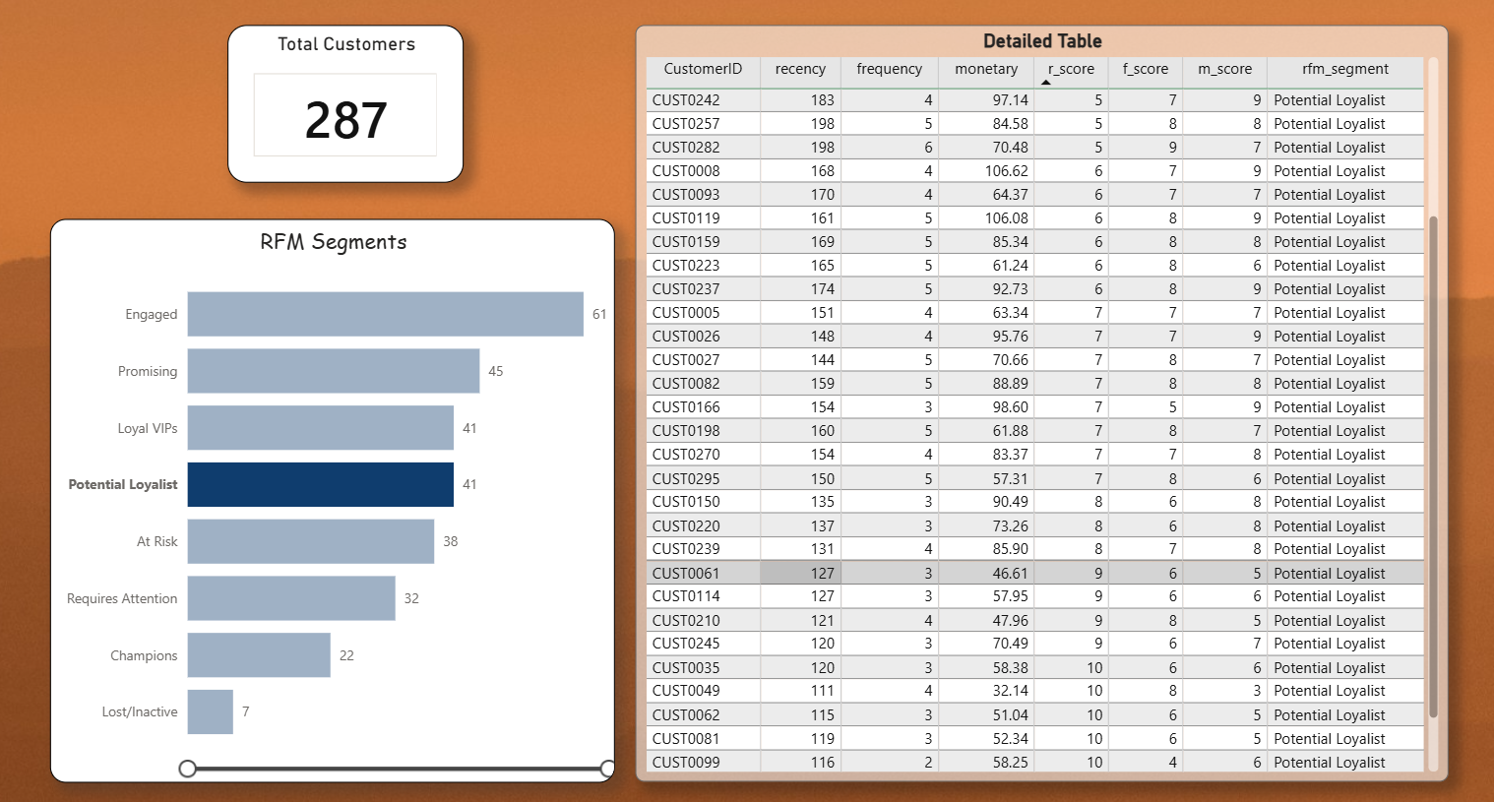
Task: Click CUST0210 customer cell
Action: pyautogui.click(x=686, y=621)
